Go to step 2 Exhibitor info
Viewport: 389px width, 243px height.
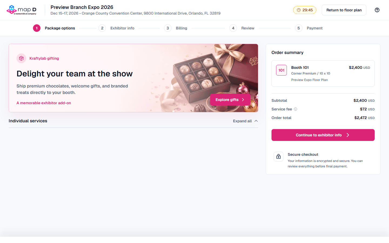coord(116,28)
